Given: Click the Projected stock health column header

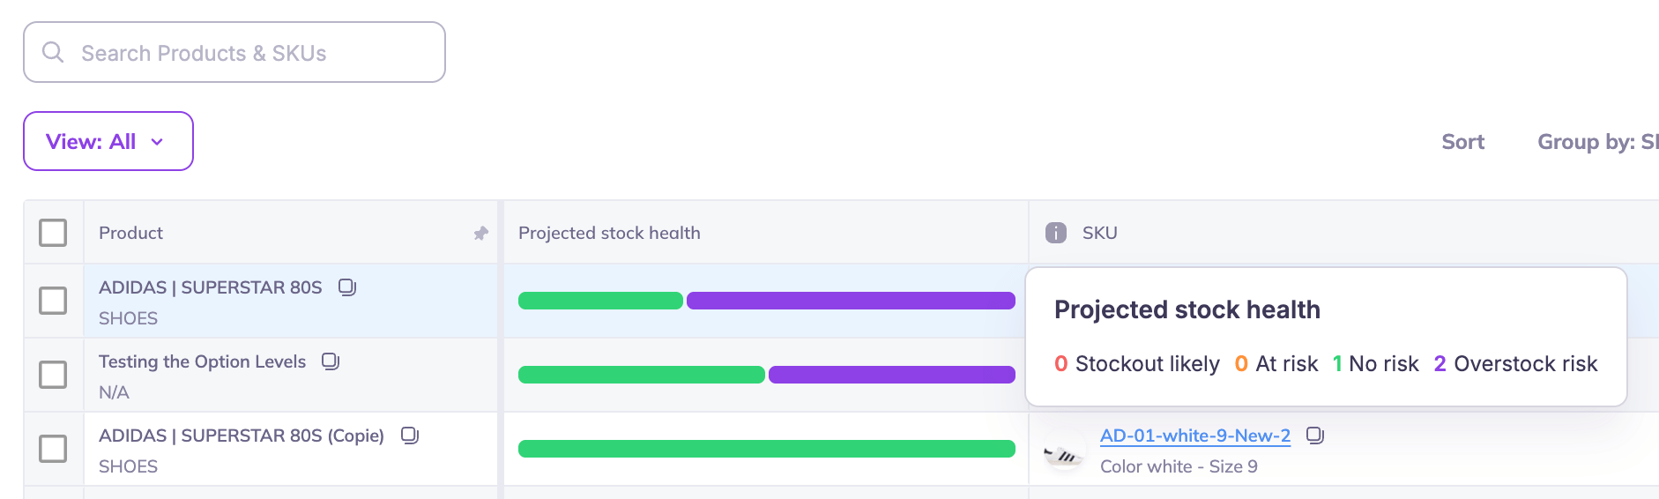Looking at the screenshot, I should [x=609, y=233].
